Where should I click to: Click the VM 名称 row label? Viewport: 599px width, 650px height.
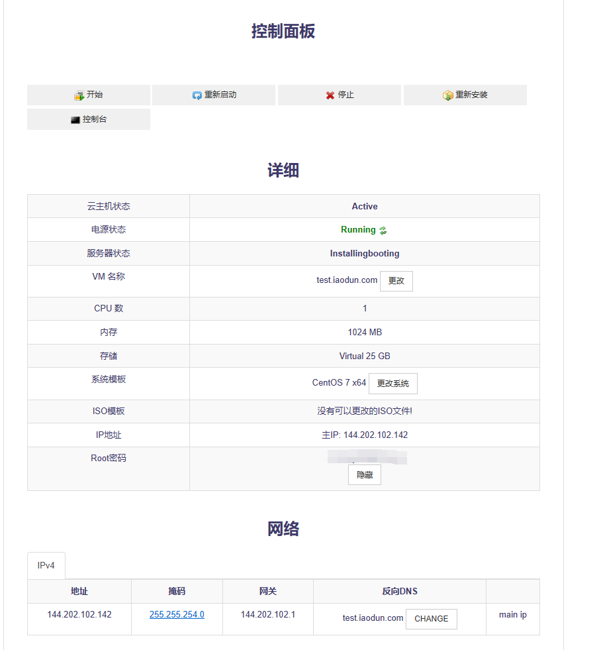click(x=109, y=276)
